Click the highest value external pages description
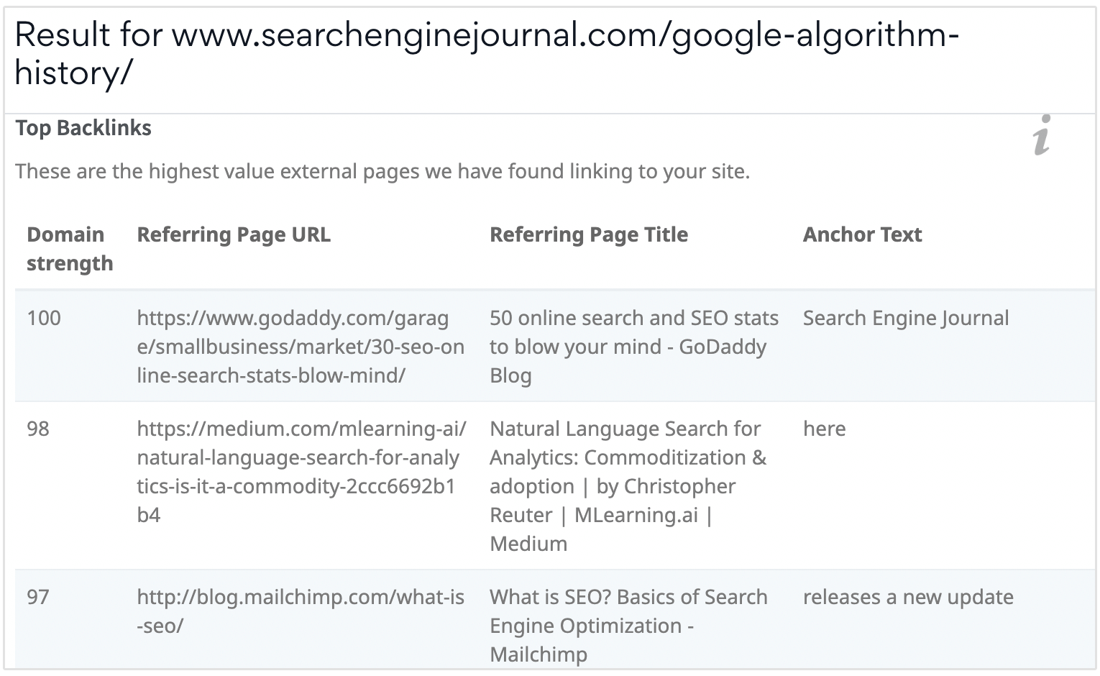1100x676 pixels. tap(382, 172)
